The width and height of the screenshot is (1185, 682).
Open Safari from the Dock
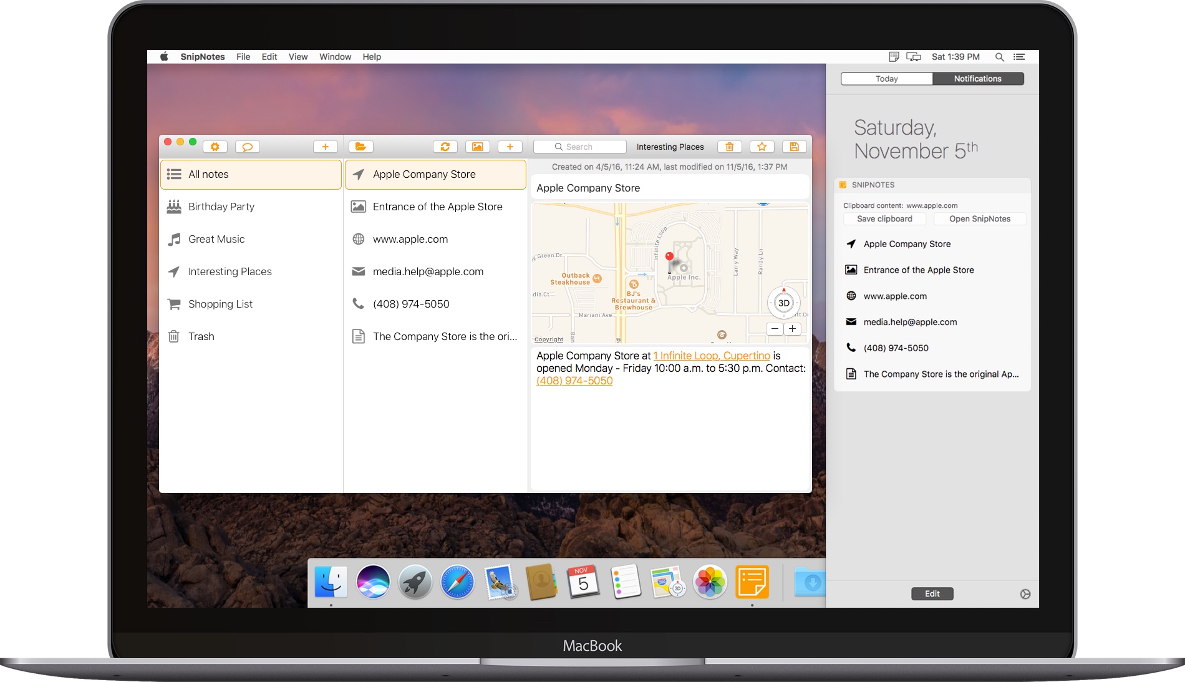(x=457, y=582)
